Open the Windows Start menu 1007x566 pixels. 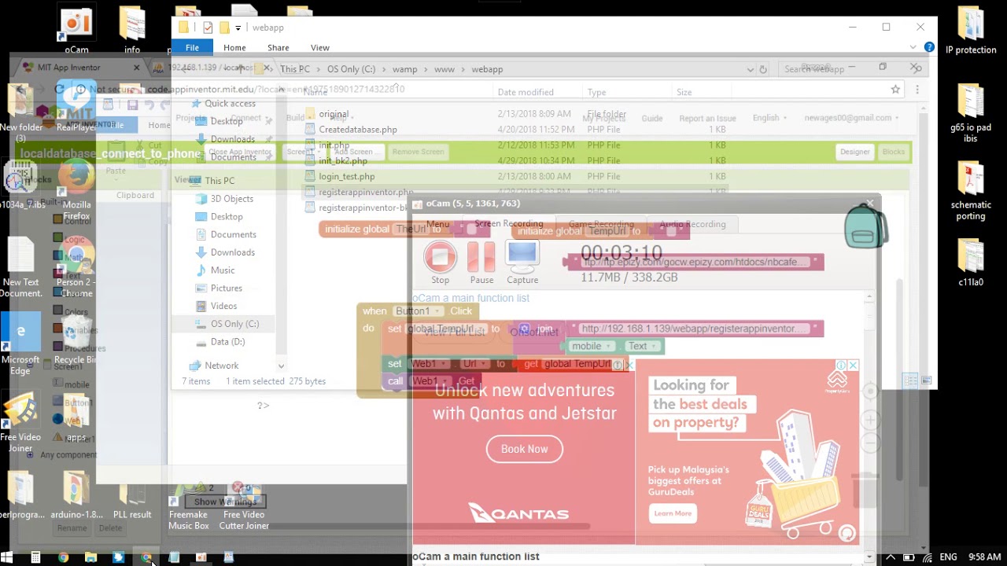pyautogui.click(x=8, y=557)
